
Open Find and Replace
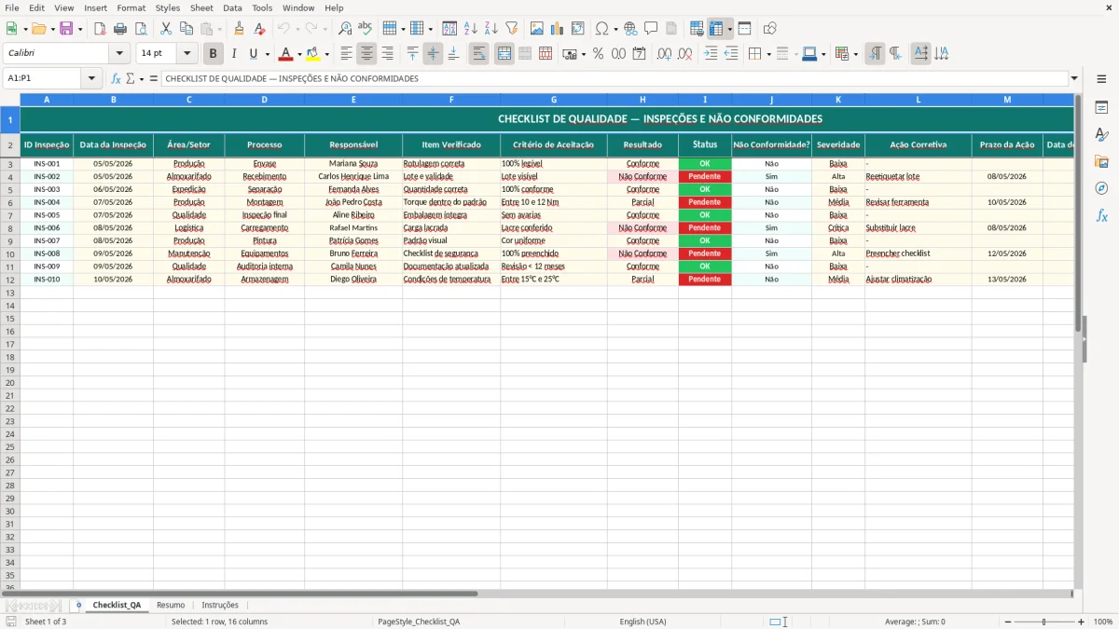(345, 29)
